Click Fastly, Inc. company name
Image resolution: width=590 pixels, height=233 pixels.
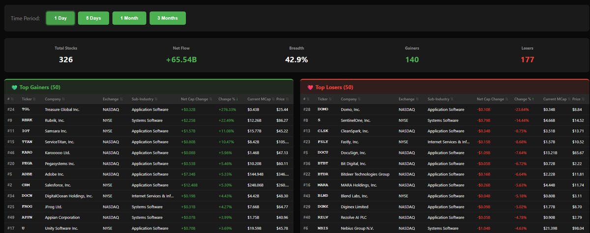[x=351, y=142]
